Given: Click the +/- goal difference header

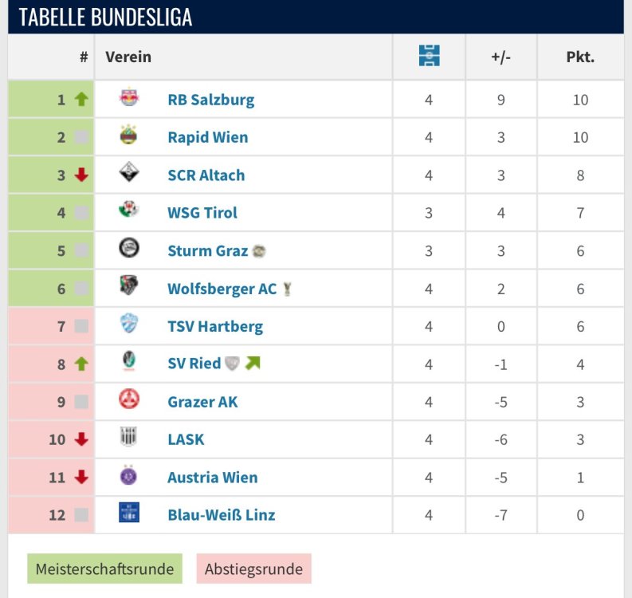Looking at the screenshot, I should (x=500, y=57).
